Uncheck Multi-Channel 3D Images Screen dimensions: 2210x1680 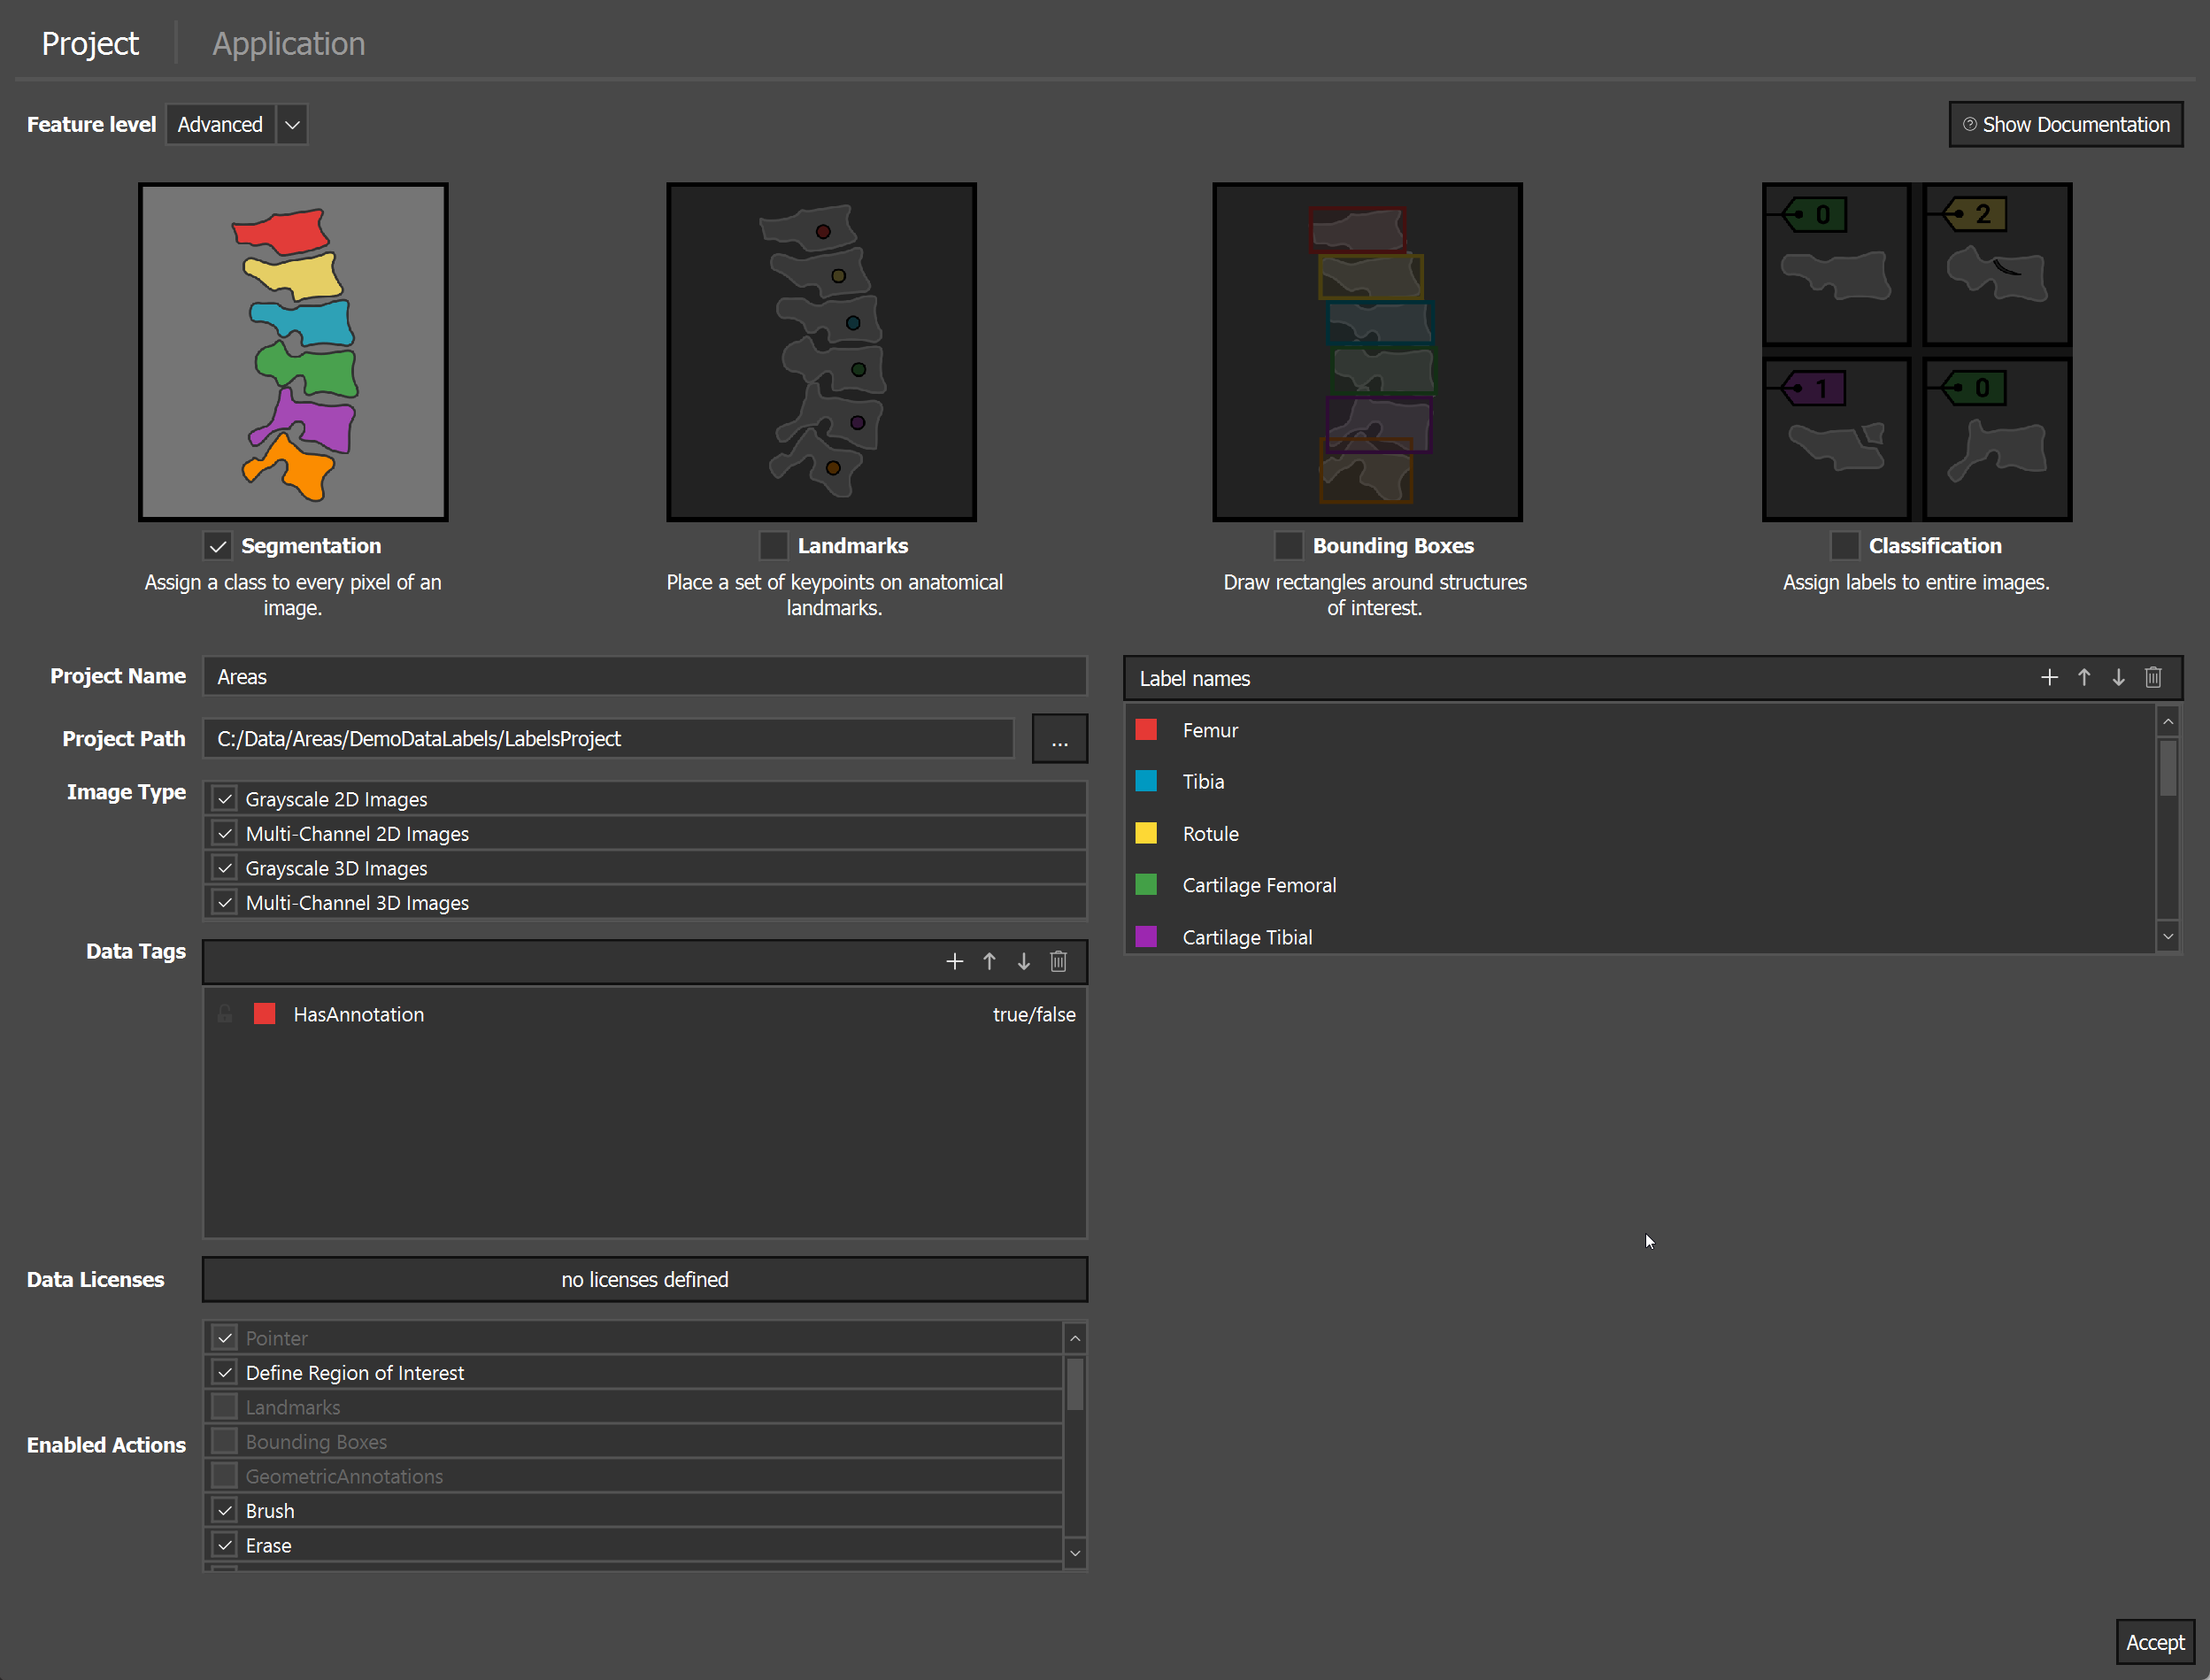(x=225, y=903)
